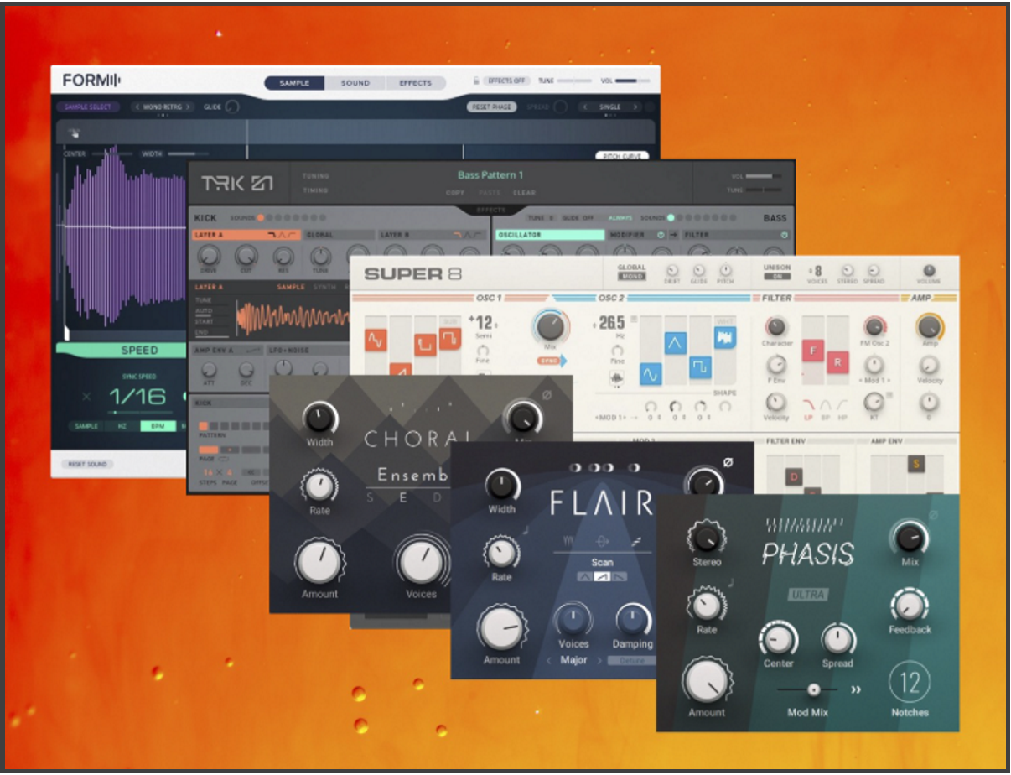Toggle the Effects Off button in Form
This screenshot has height=775, width=1011.
[507, 81]
